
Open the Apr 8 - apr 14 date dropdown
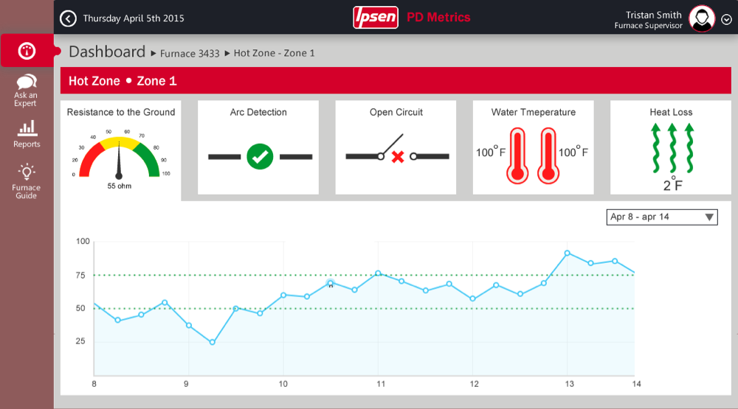(x=662, y=217)
